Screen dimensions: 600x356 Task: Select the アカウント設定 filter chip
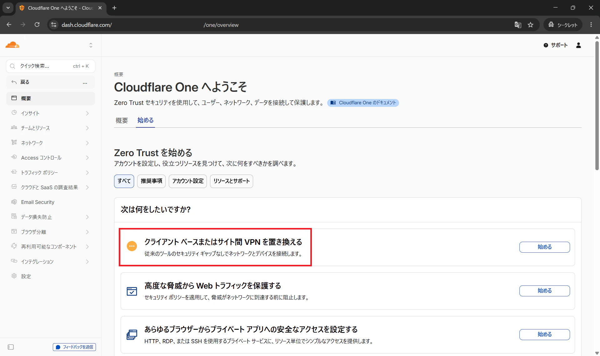(188, 181)
